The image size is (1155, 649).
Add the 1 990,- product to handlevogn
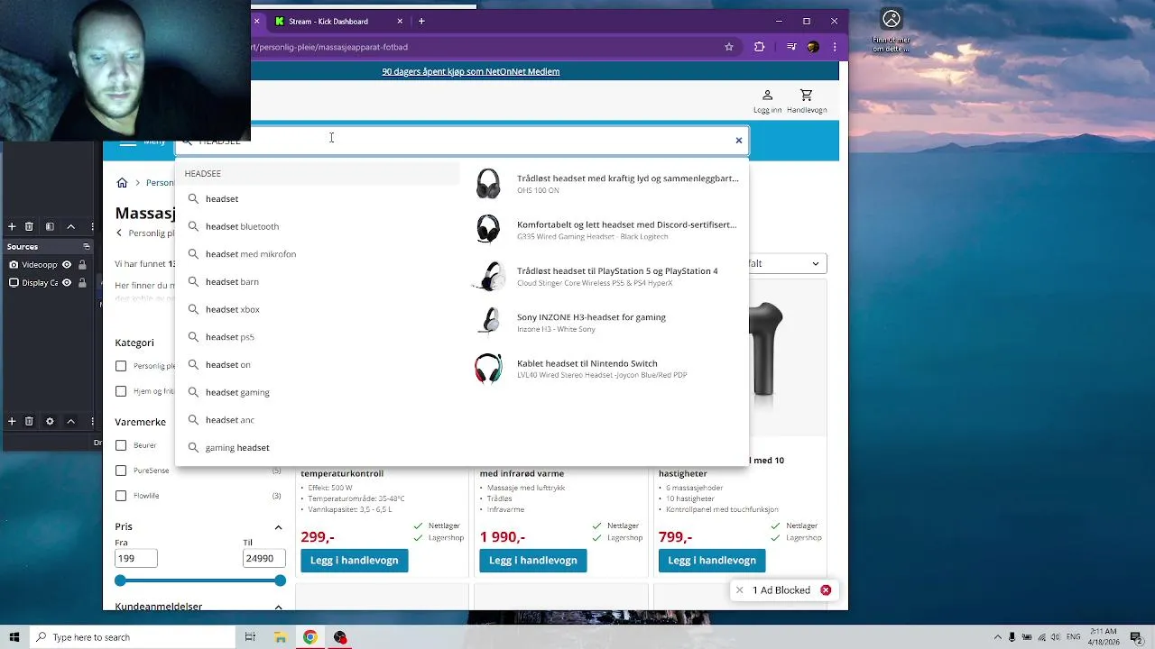533,561
